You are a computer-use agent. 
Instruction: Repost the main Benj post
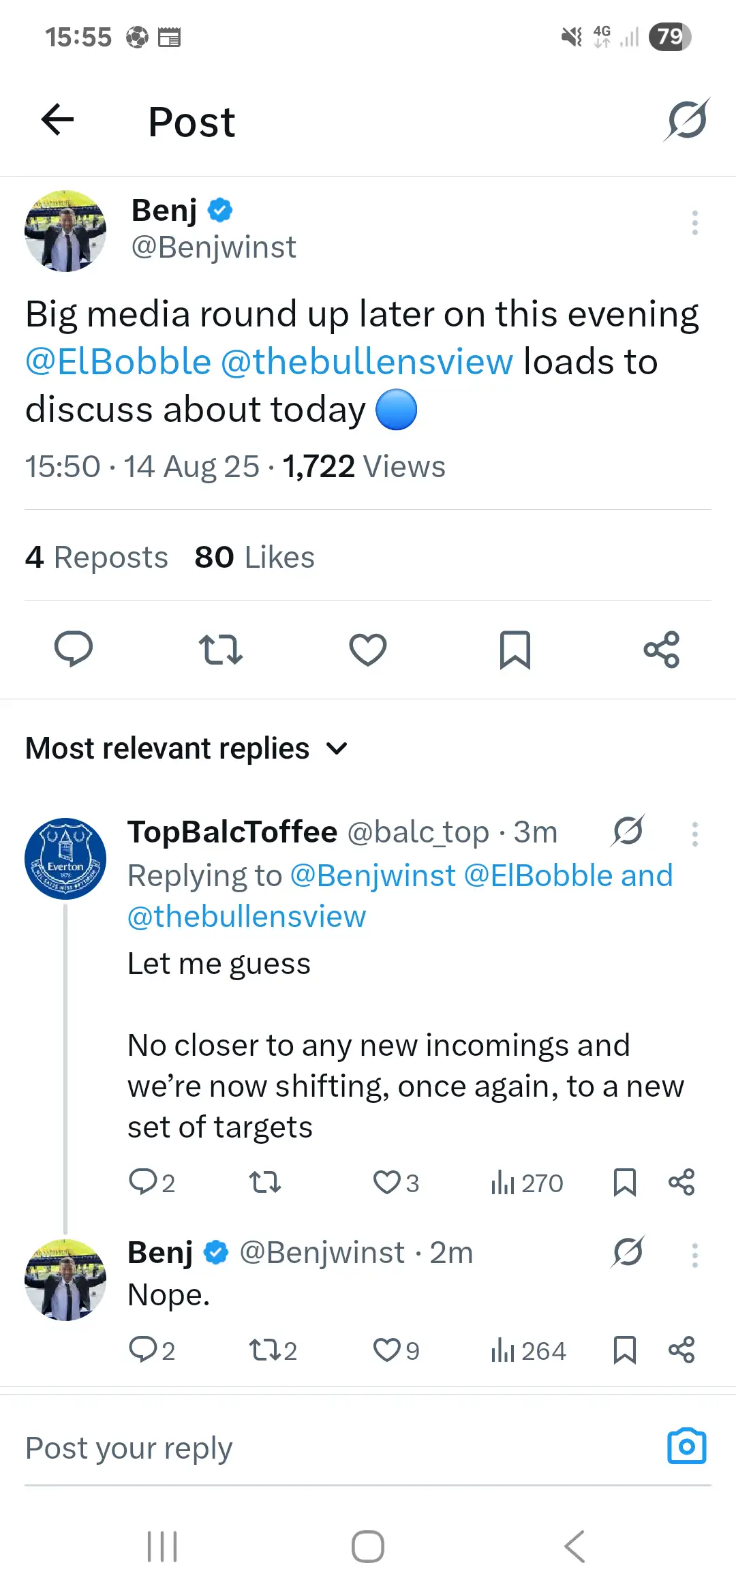tap(220, 649)
